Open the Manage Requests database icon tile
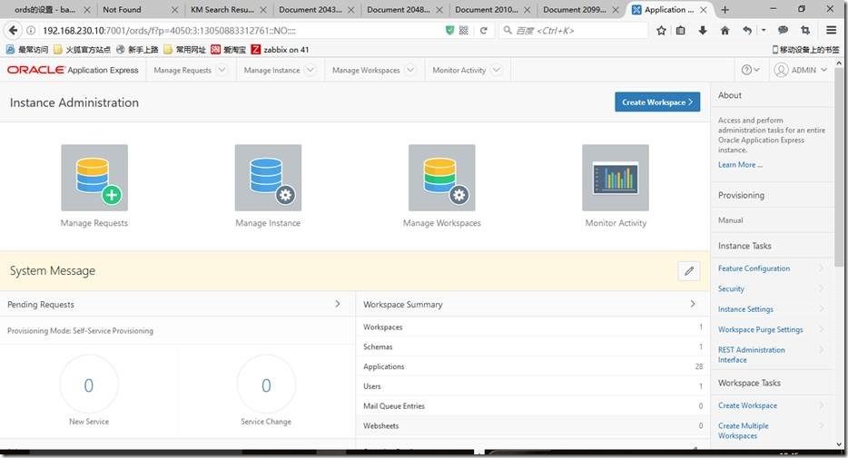This screenshot has height=458, width=848. pyautogui.click(x=94, y=177)
